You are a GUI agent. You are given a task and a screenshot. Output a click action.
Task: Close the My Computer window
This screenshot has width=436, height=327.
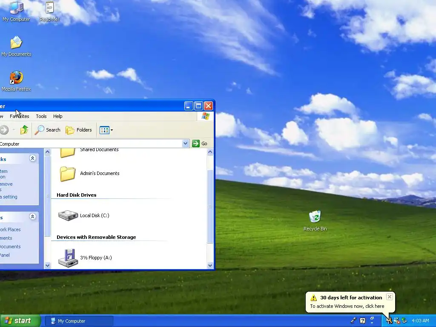click(x=209, y=106)
